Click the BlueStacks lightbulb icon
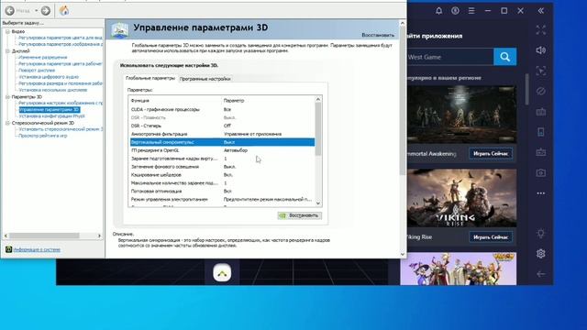Screen dimensions: 587x330 (x=541, y=234)
